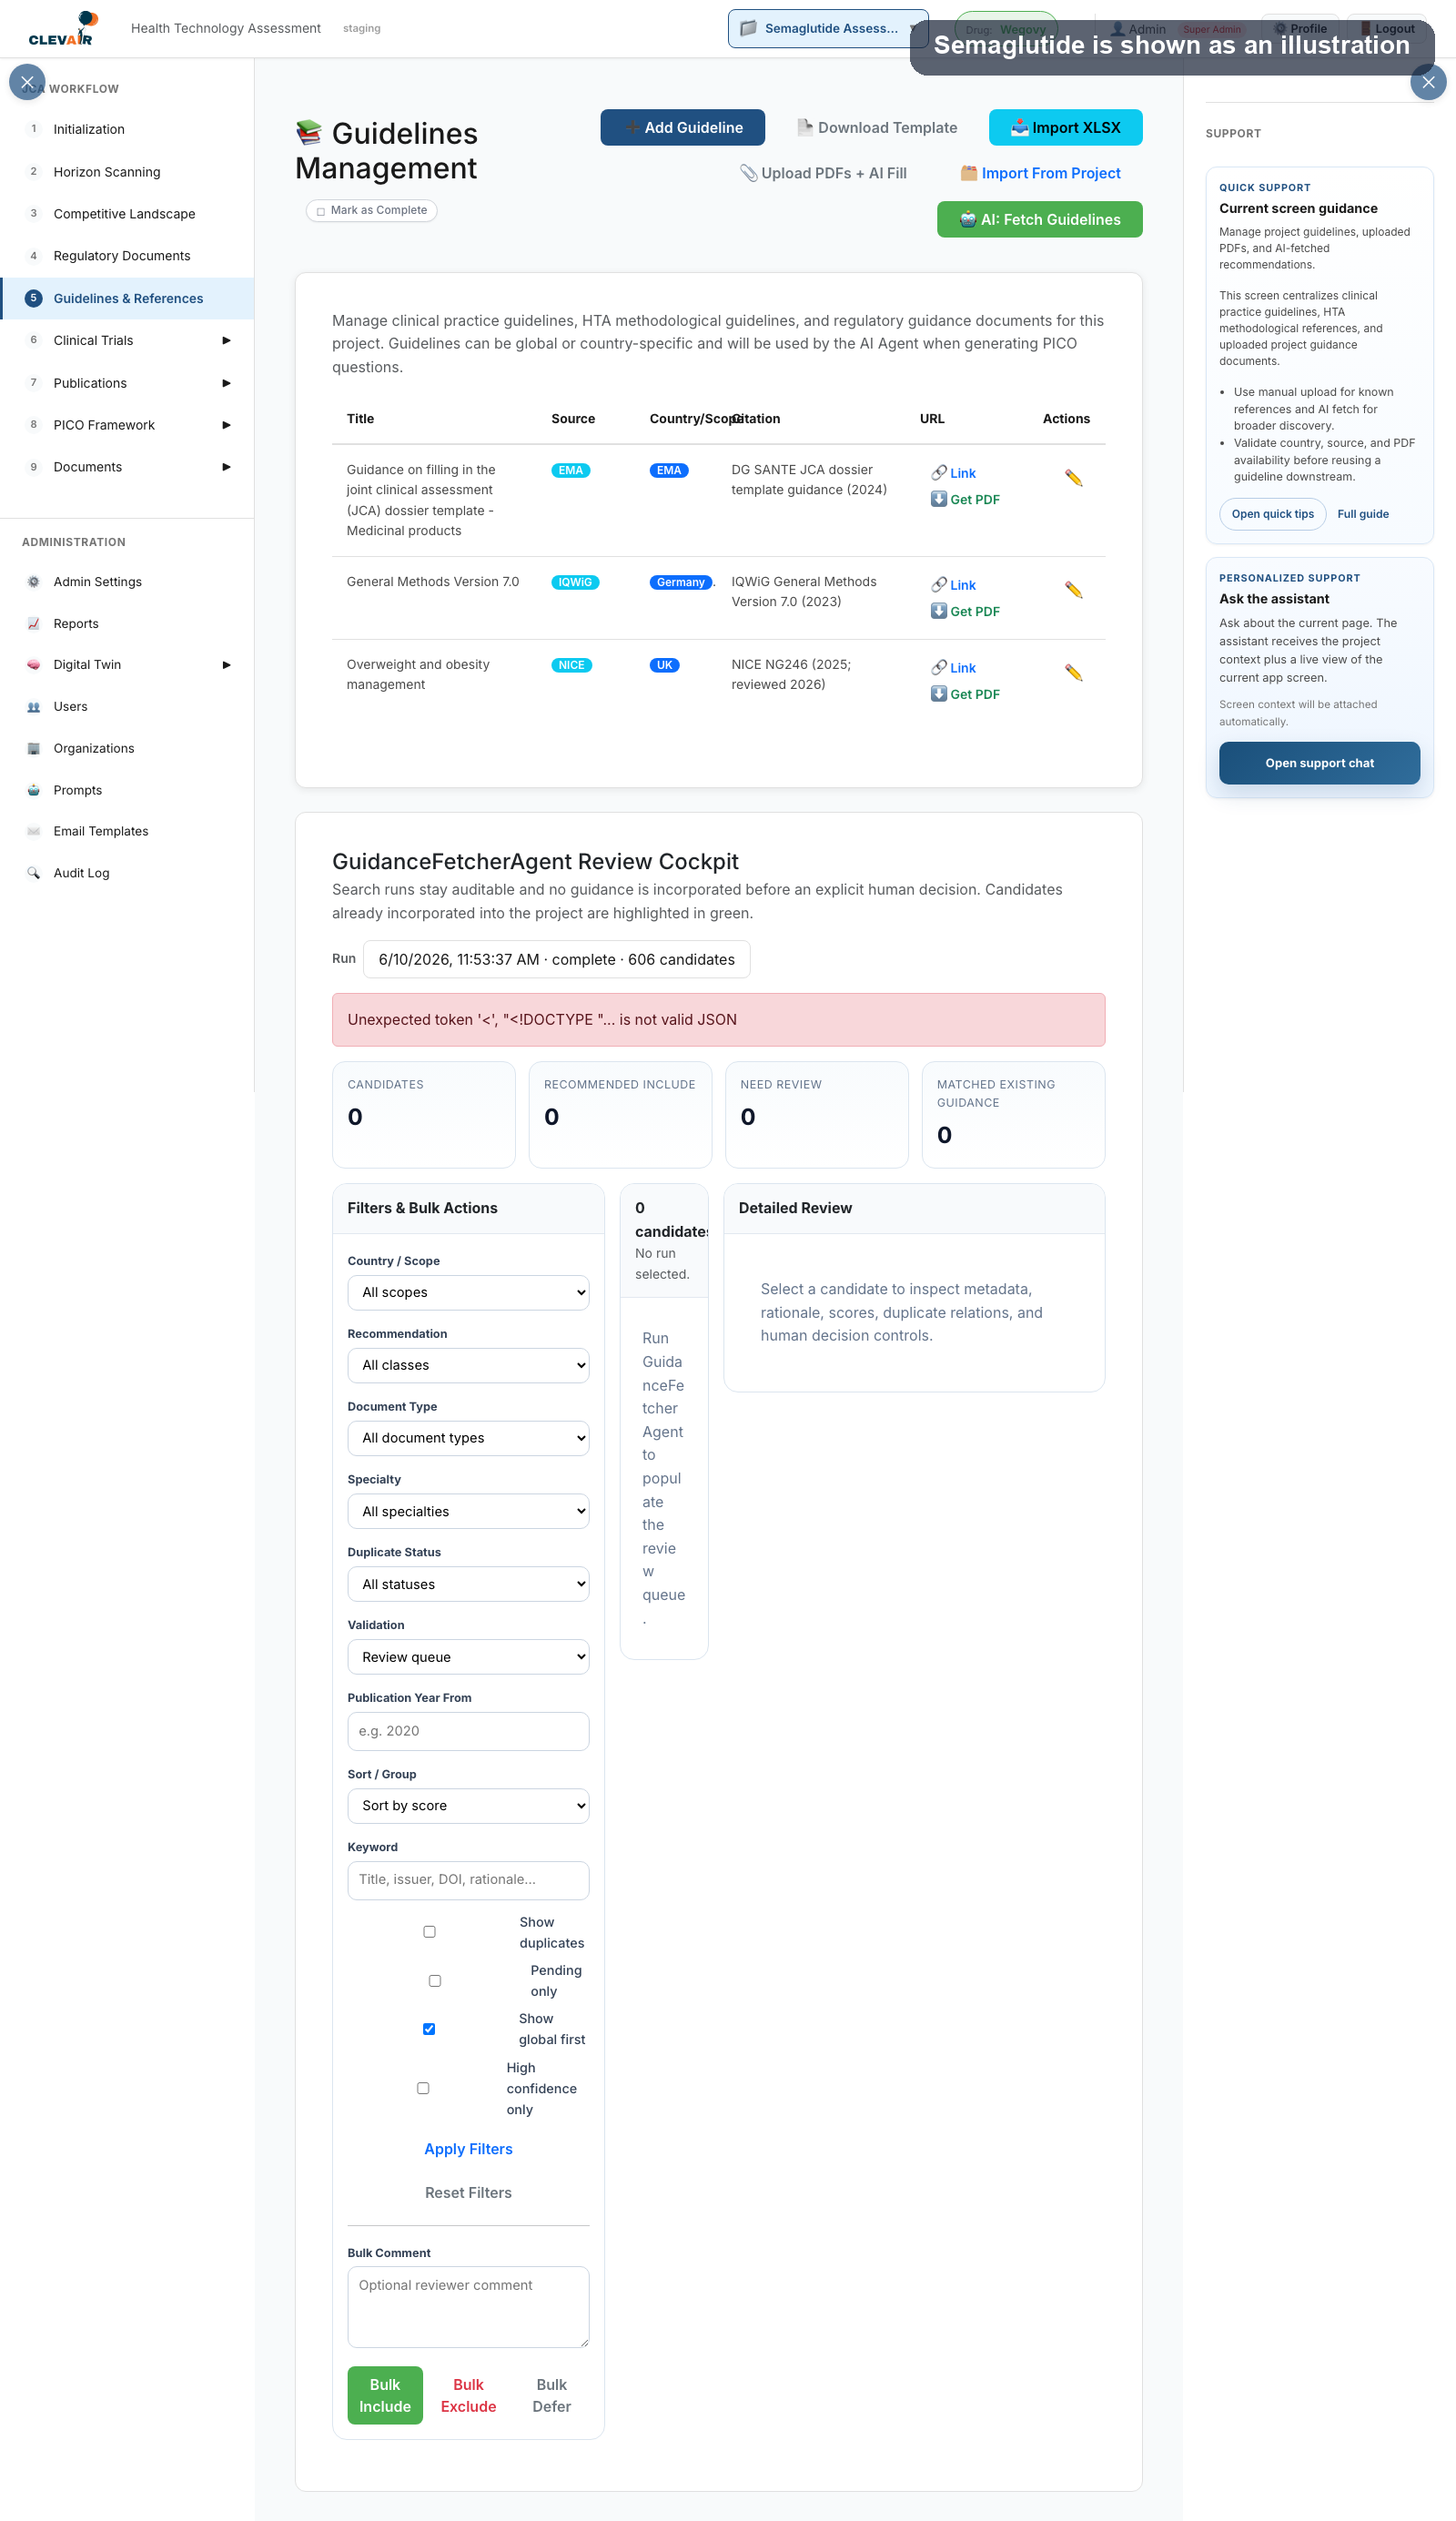Open the Sort by score dropdown

468,1807
